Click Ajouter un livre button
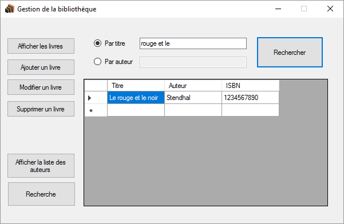Screen dimensions: 344x224 pos(41,67)
